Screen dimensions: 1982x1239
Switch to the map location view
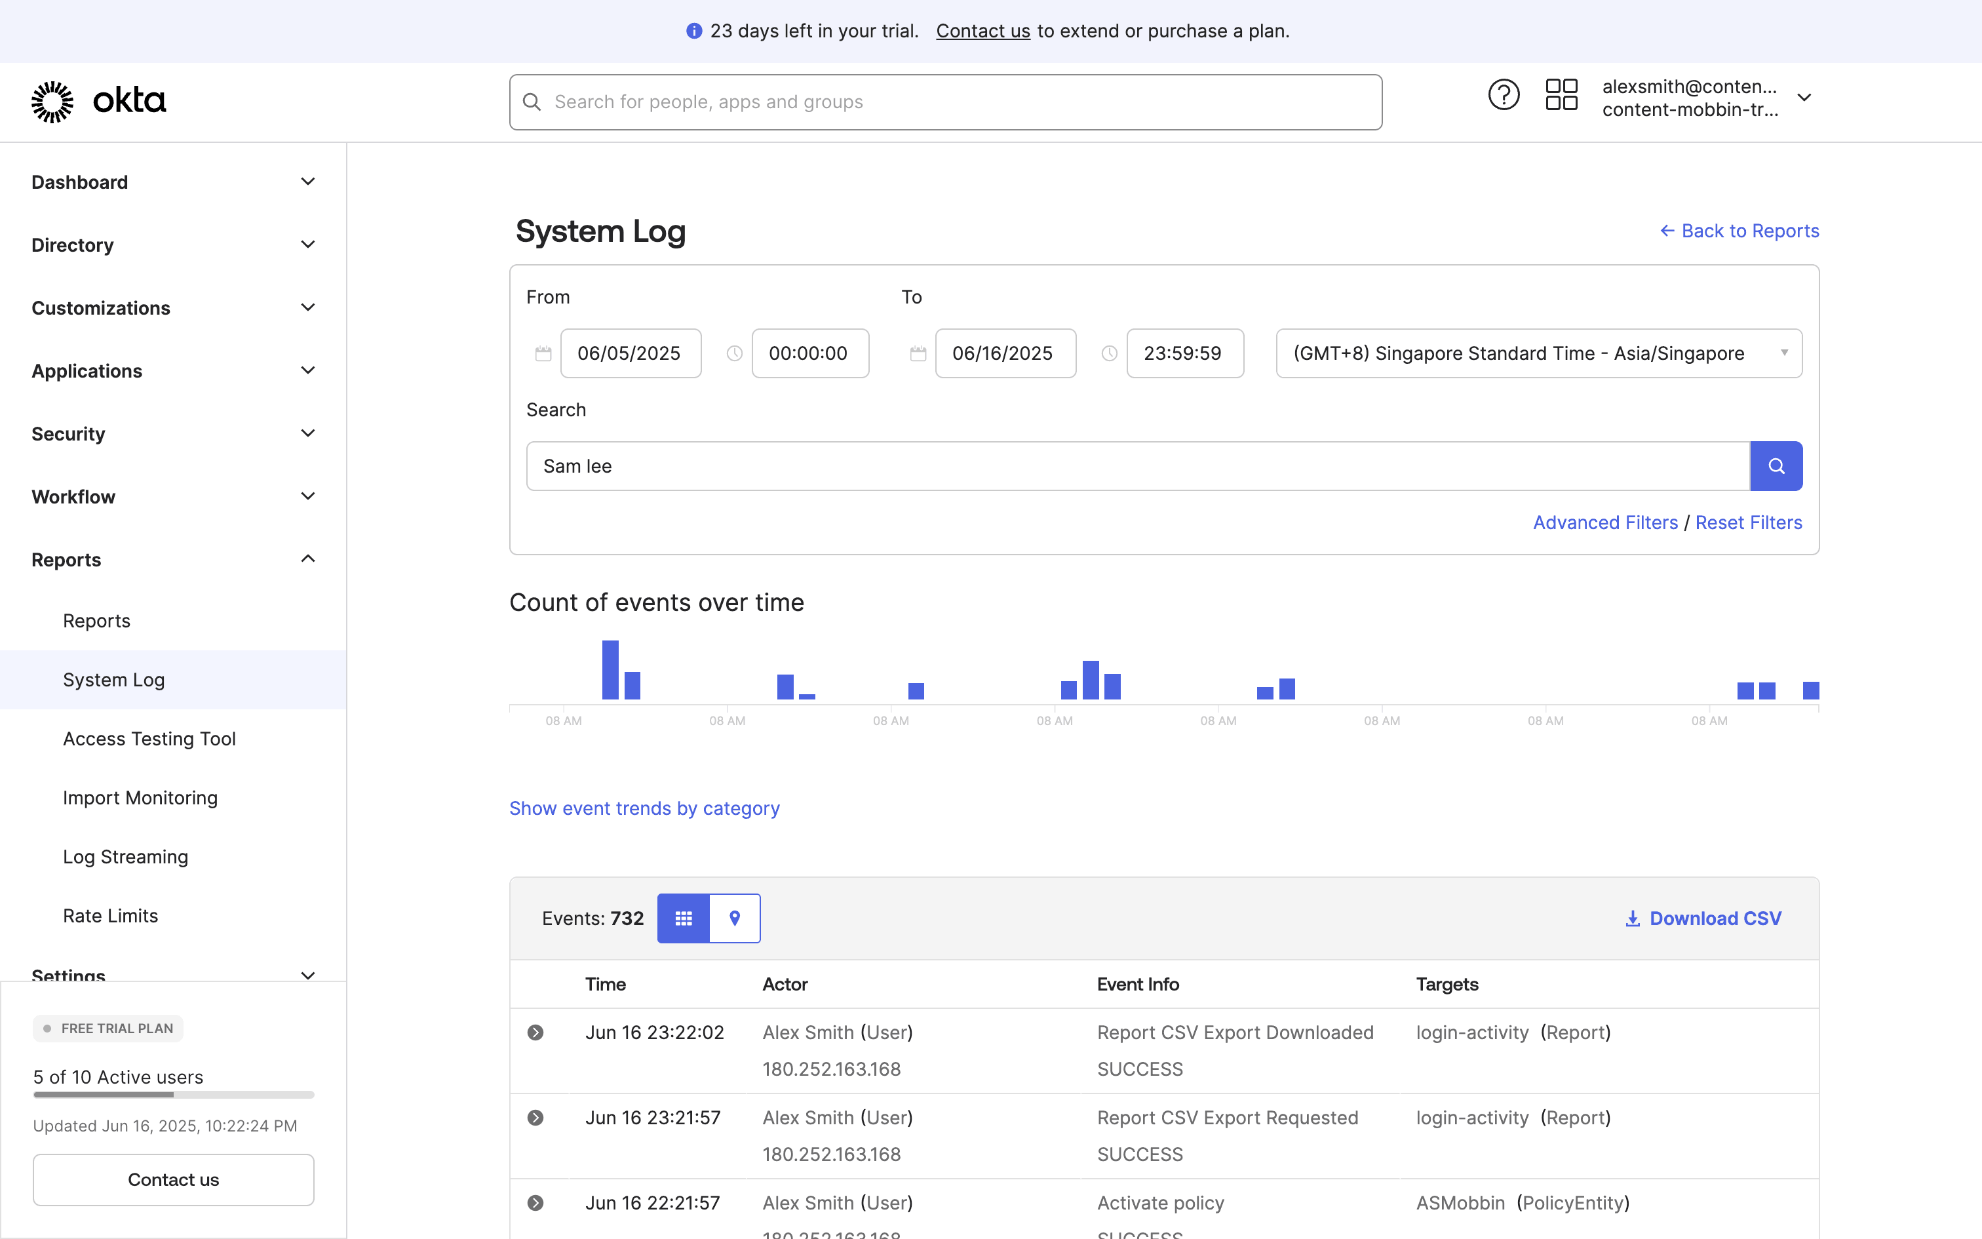click(735, 918)
